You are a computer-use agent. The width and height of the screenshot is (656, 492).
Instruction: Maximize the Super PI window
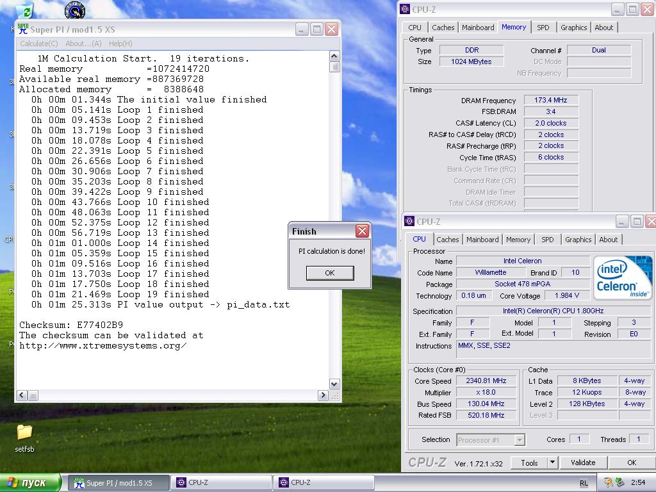point(316,29)
